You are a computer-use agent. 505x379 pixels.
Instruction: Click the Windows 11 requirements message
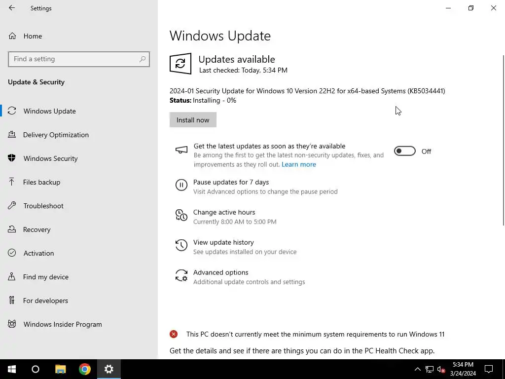point(315,334)
